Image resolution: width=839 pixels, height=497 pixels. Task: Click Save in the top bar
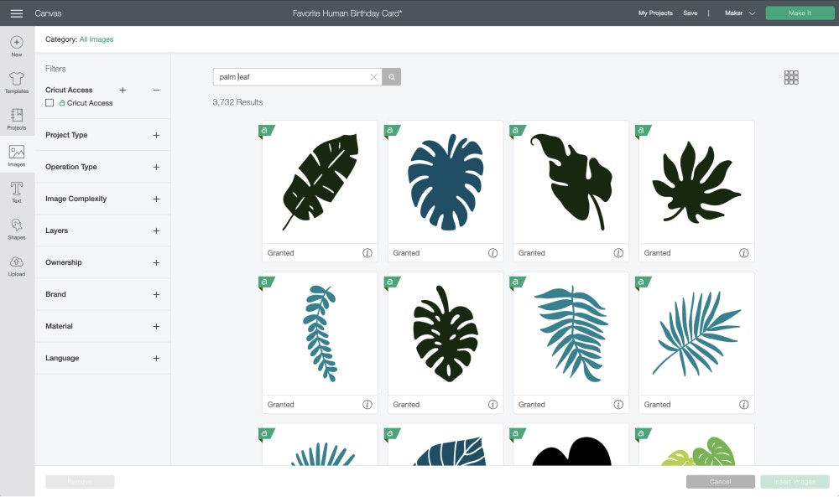tap(690, 13)
